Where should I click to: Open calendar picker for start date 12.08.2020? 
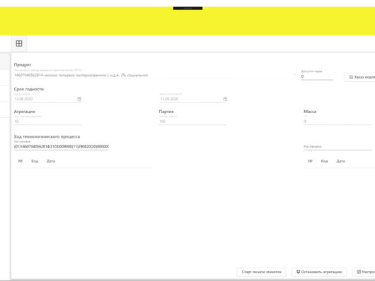pyautogui.click(x=79, y=99)
